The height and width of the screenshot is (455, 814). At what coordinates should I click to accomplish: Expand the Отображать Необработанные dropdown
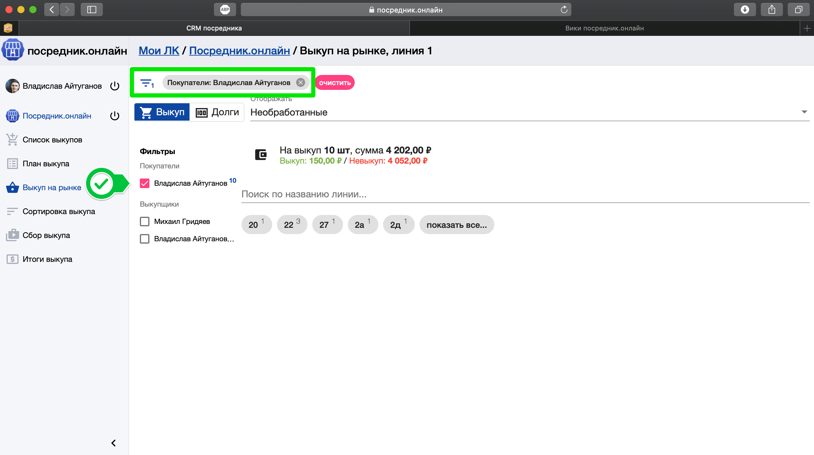tap(529, 113)
